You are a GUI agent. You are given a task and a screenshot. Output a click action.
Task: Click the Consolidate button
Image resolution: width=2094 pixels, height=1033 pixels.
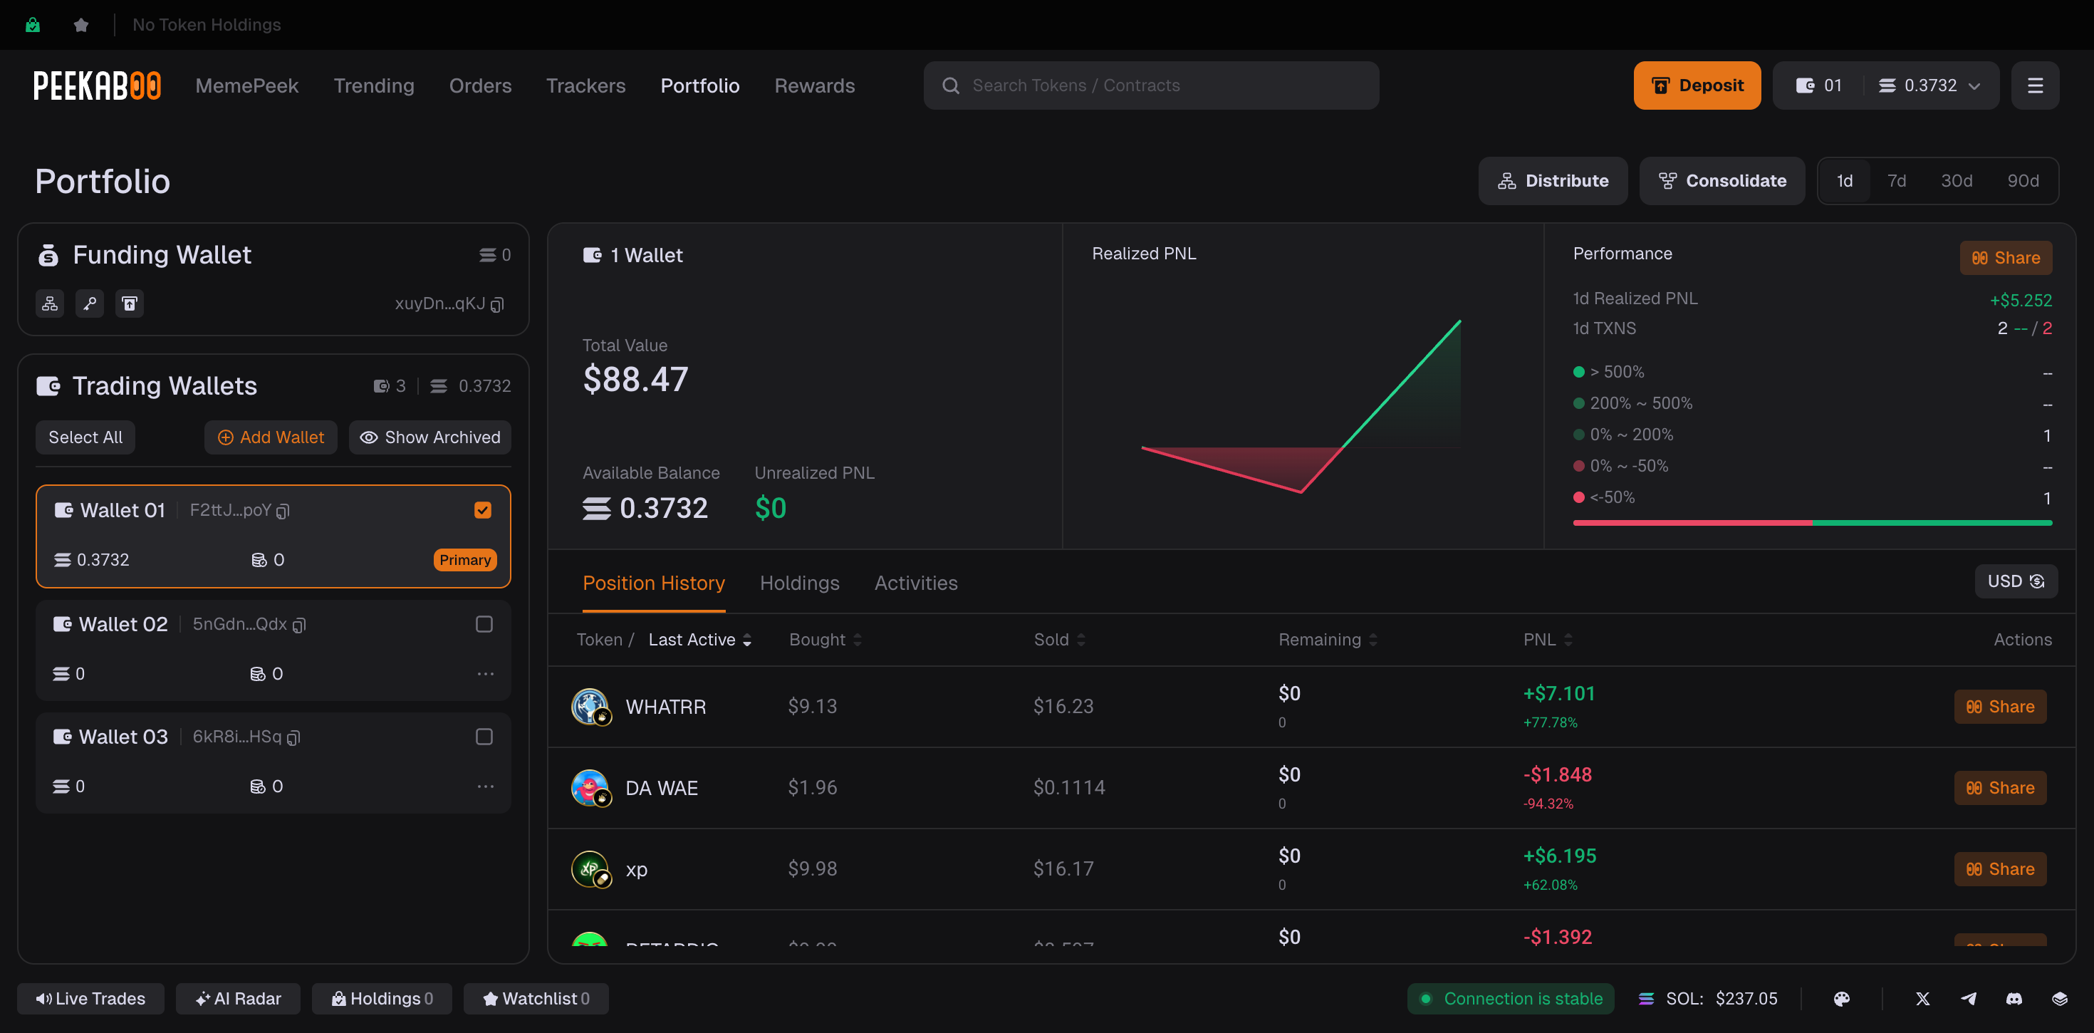coord(1721,180)
